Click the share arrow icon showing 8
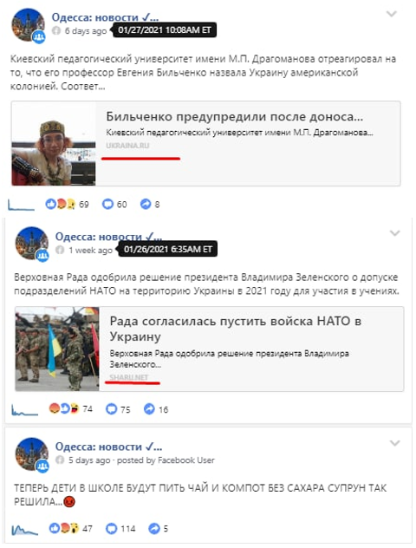 pyautogui.click(x=146, y=204)
